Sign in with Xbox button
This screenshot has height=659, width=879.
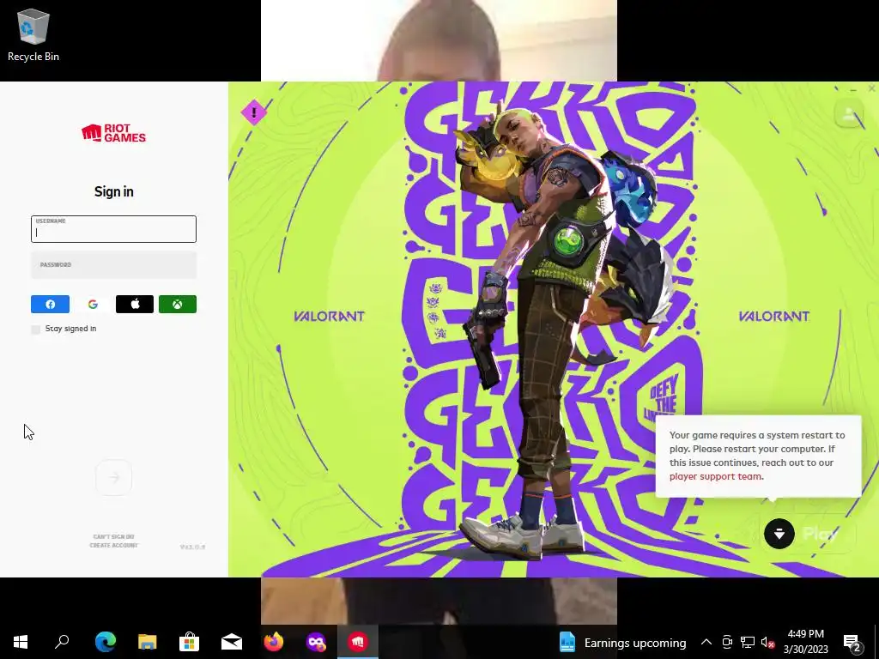pos(177,305)
